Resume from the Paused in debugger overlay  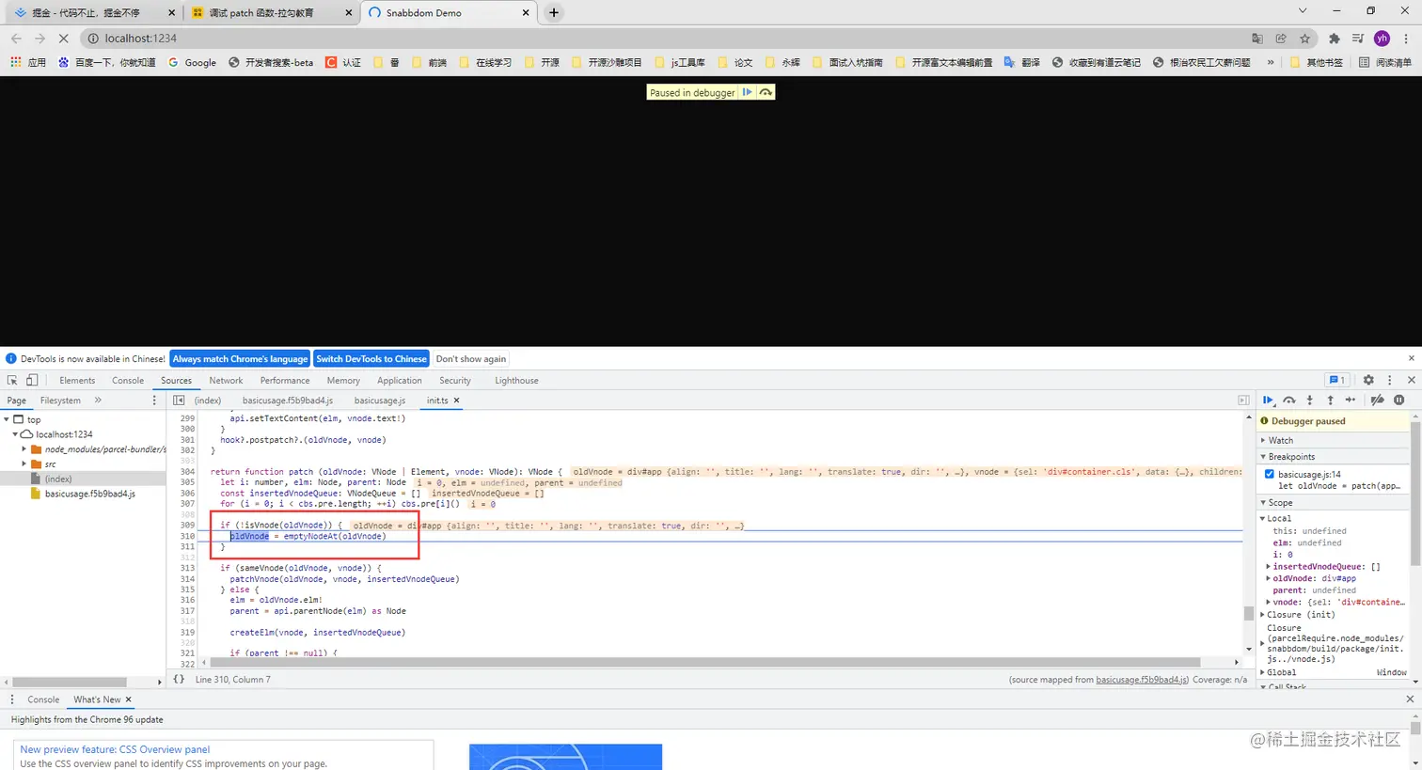coord(748,92)
